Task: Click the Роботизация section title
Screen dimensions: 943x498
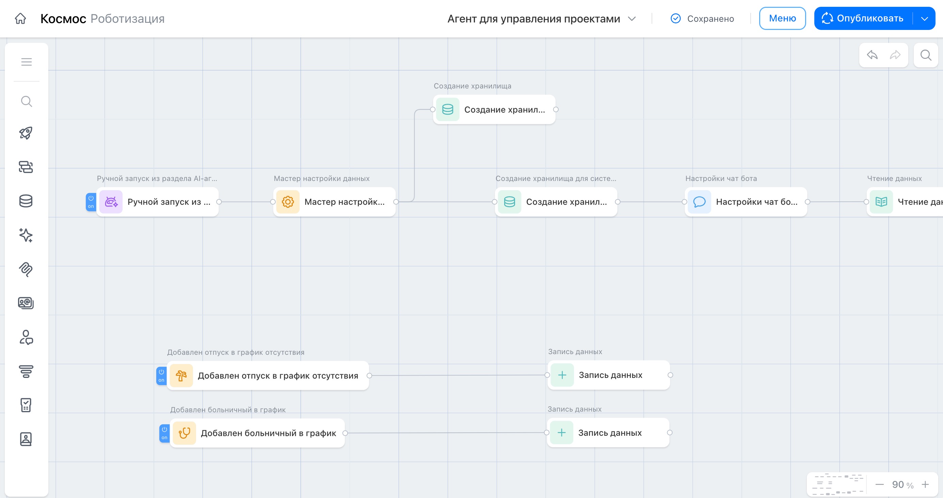Action: [x=127, y=19]
